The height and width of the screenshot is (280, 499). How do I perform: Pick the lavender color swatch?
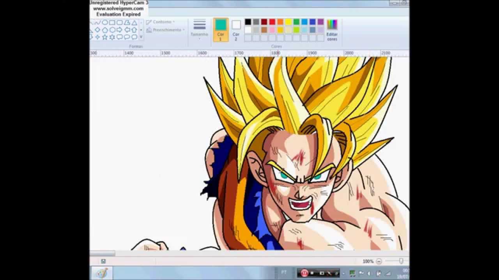(x=321, y=30)
